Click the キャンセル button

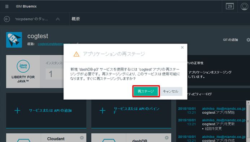coord(171,91)
